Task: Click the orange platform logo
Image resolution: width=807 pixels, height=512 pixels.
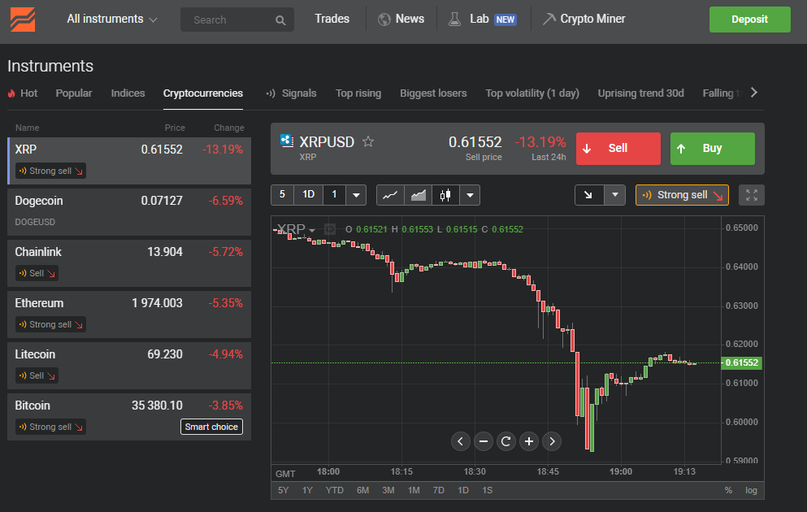Action: (x=23, y=20)
